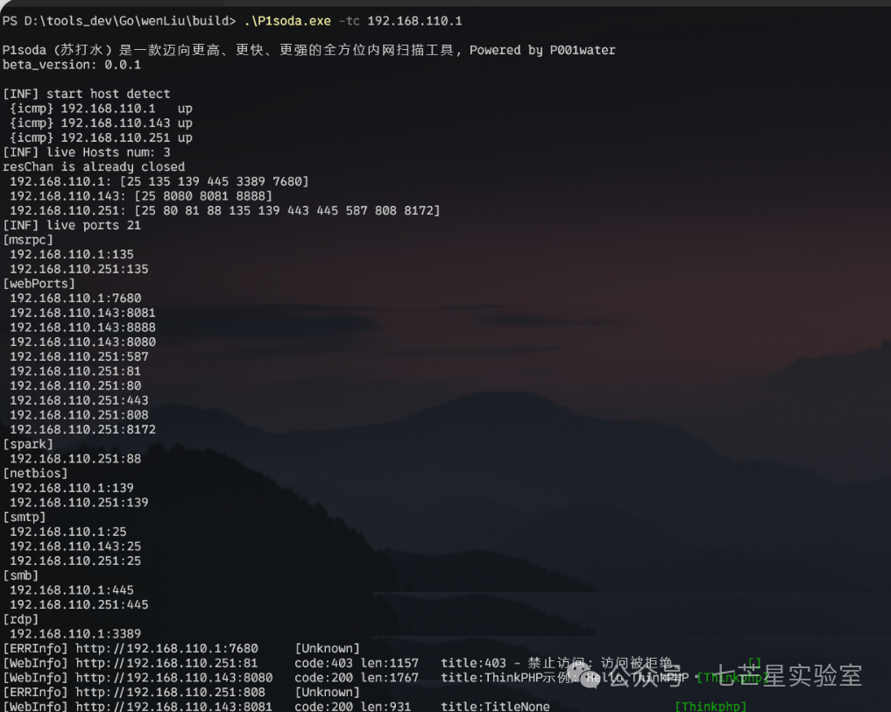Viewport: 891px width, 712px height.
Task: Select '{icmp} 192.168.110.251 up' line
Action: 101,137
